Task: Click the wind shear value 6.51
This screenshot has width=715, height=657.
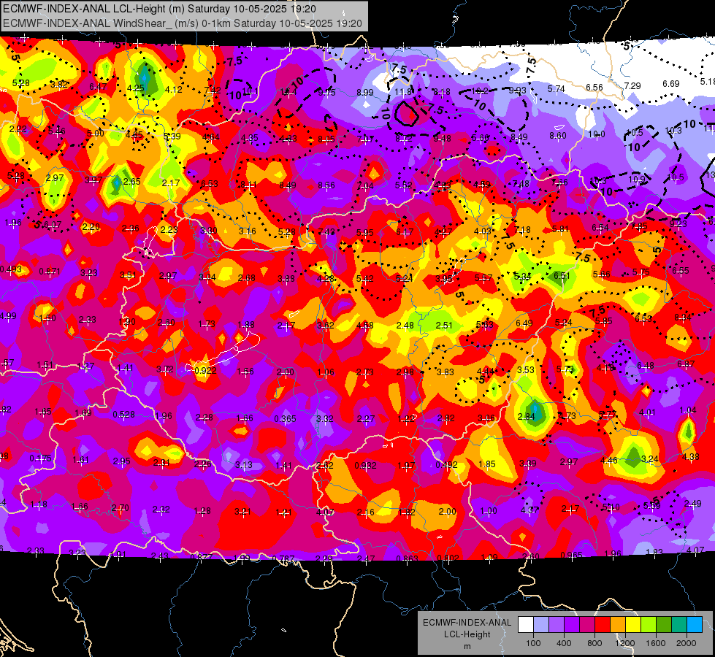Action: 562,275
